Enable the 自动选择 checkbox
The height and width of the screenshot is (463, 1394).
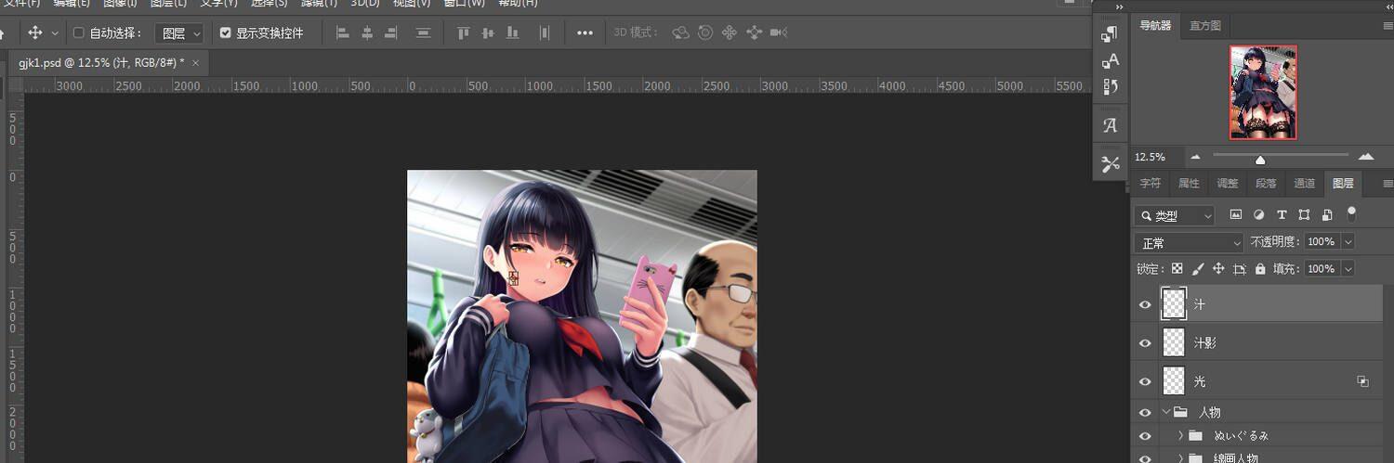79,32
